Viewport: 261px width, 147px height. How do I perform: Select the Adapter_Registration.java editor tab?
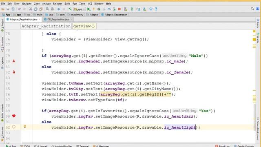23,19
